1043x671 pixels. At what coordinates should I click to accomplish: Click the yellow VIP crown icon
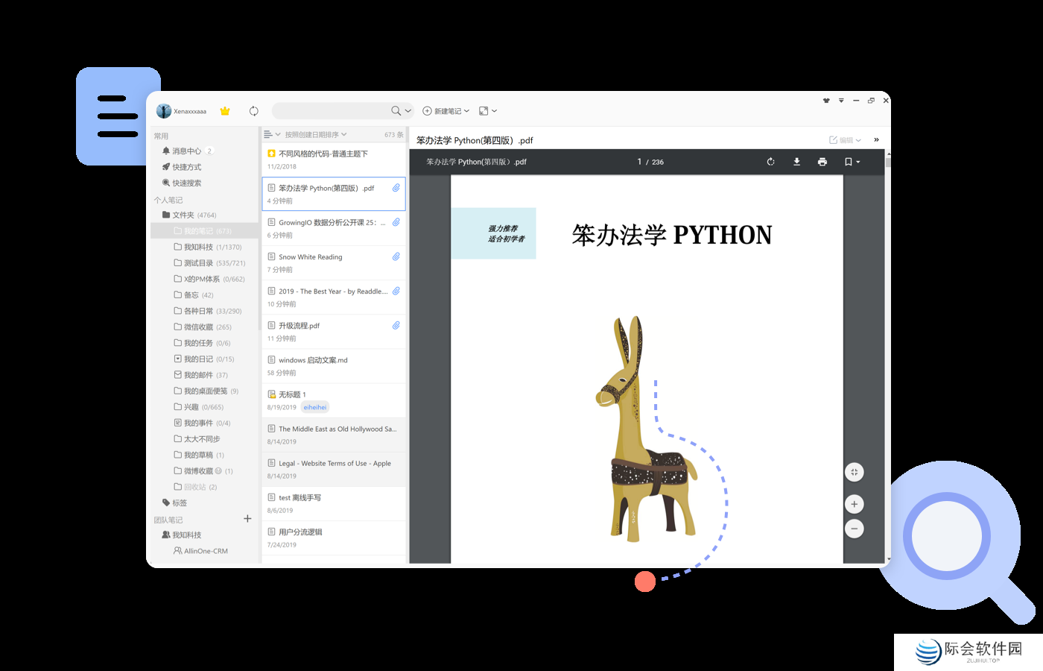(x=225, y=111)
